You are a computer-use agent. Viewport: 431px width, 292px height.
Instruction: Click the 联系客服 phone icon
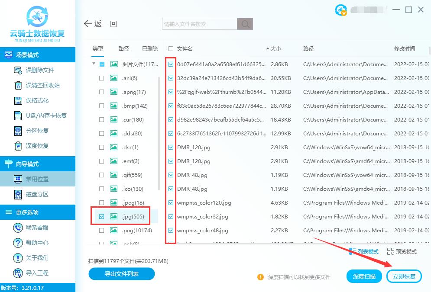[x=18, y=228]
